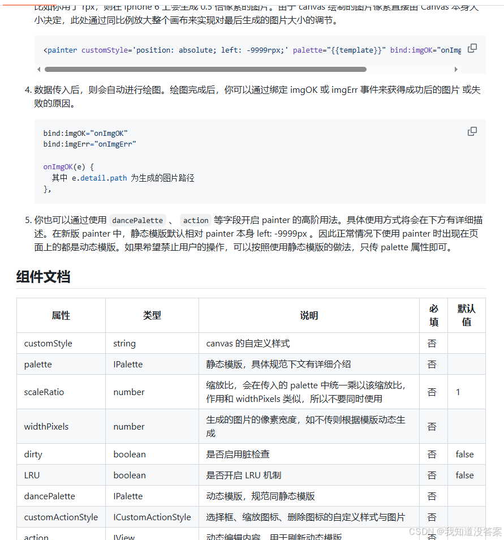The image size is (504, 540).
Task: Click the inline 'dancePalette' code in step 5
Action: [137, 220]
